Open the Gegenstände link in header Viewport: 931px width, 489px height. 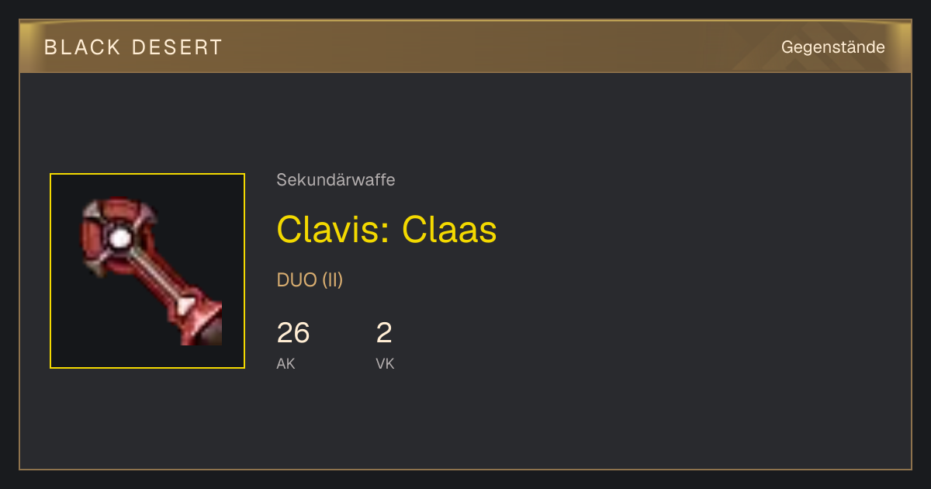tap(832, 47)
